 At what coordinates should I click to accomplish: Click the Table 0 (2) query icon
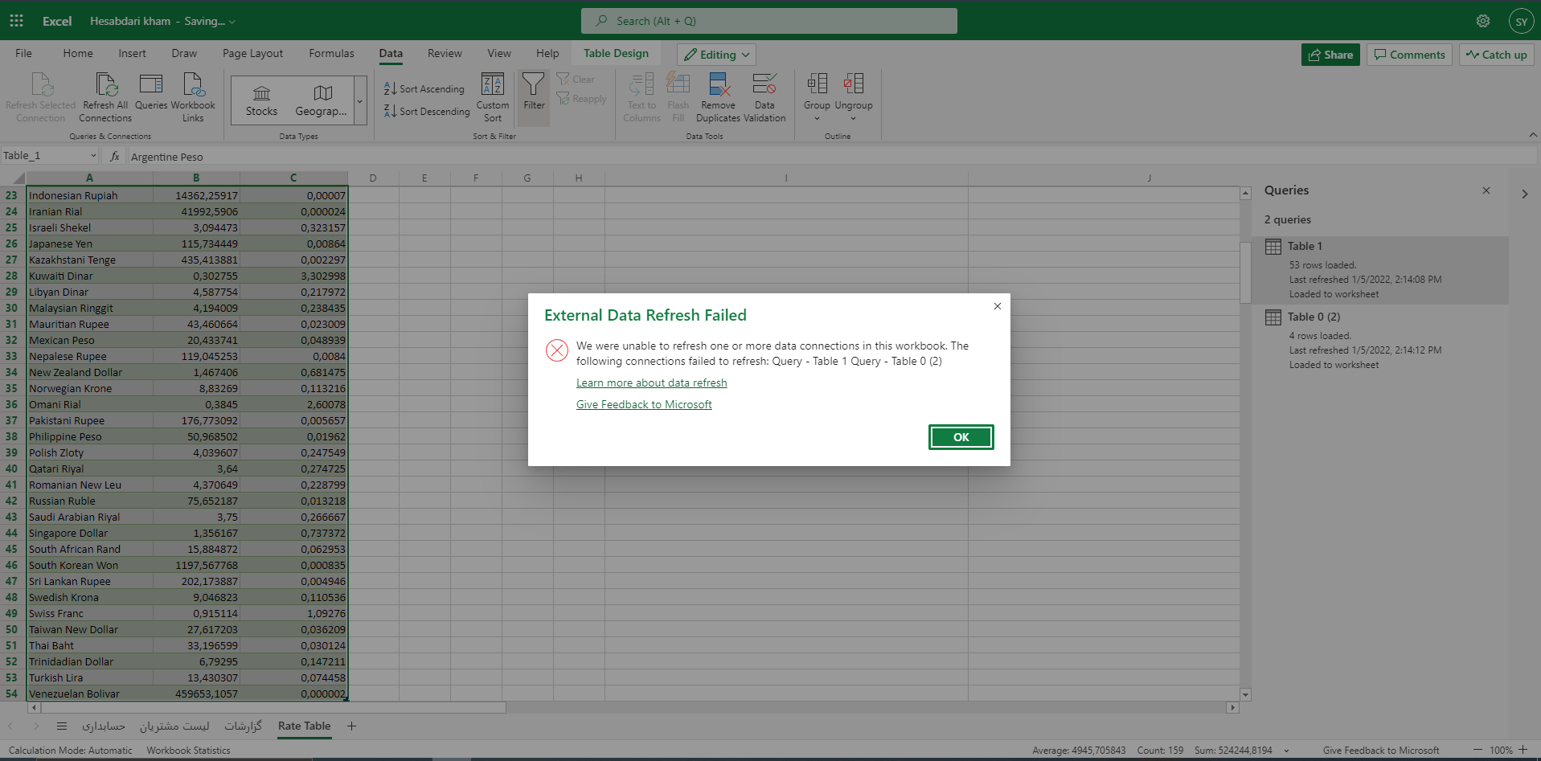coord(1273,317)
